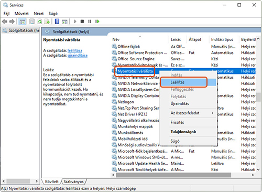Click the list horizontal scroll-left arrow

pos(113,175)
